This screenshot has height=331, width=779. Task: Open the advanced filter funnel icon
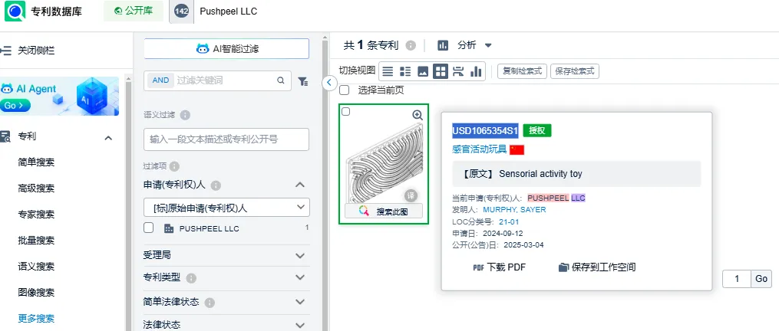point(302,81)
